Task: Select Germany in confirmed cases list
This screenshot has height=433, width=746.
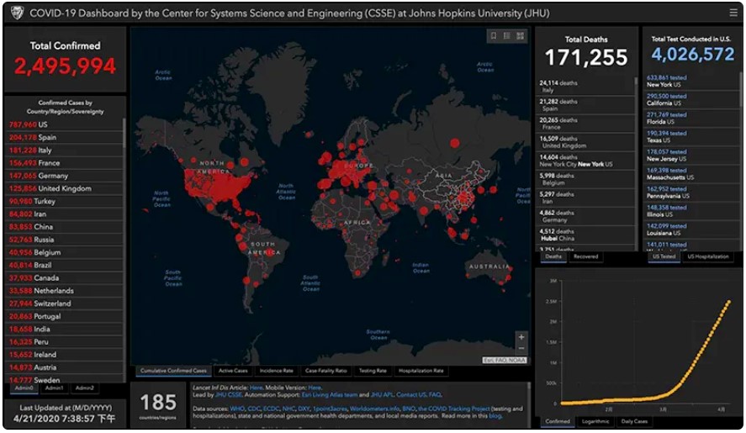Action: 64,176
